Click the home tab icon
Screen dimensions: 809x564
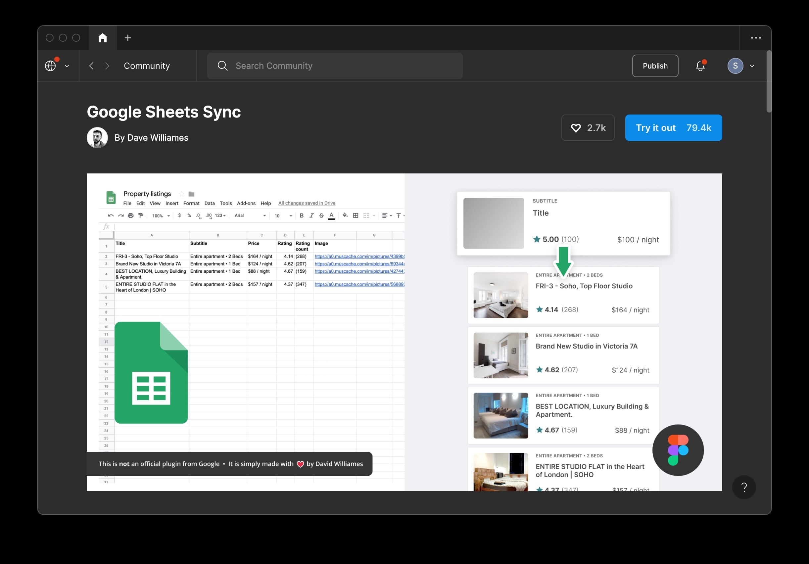pyautogui.click(x=103, y=38)
